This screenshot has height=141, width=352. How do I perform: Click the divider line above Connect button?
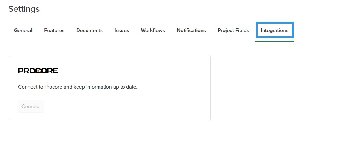[x=110, y=98]
